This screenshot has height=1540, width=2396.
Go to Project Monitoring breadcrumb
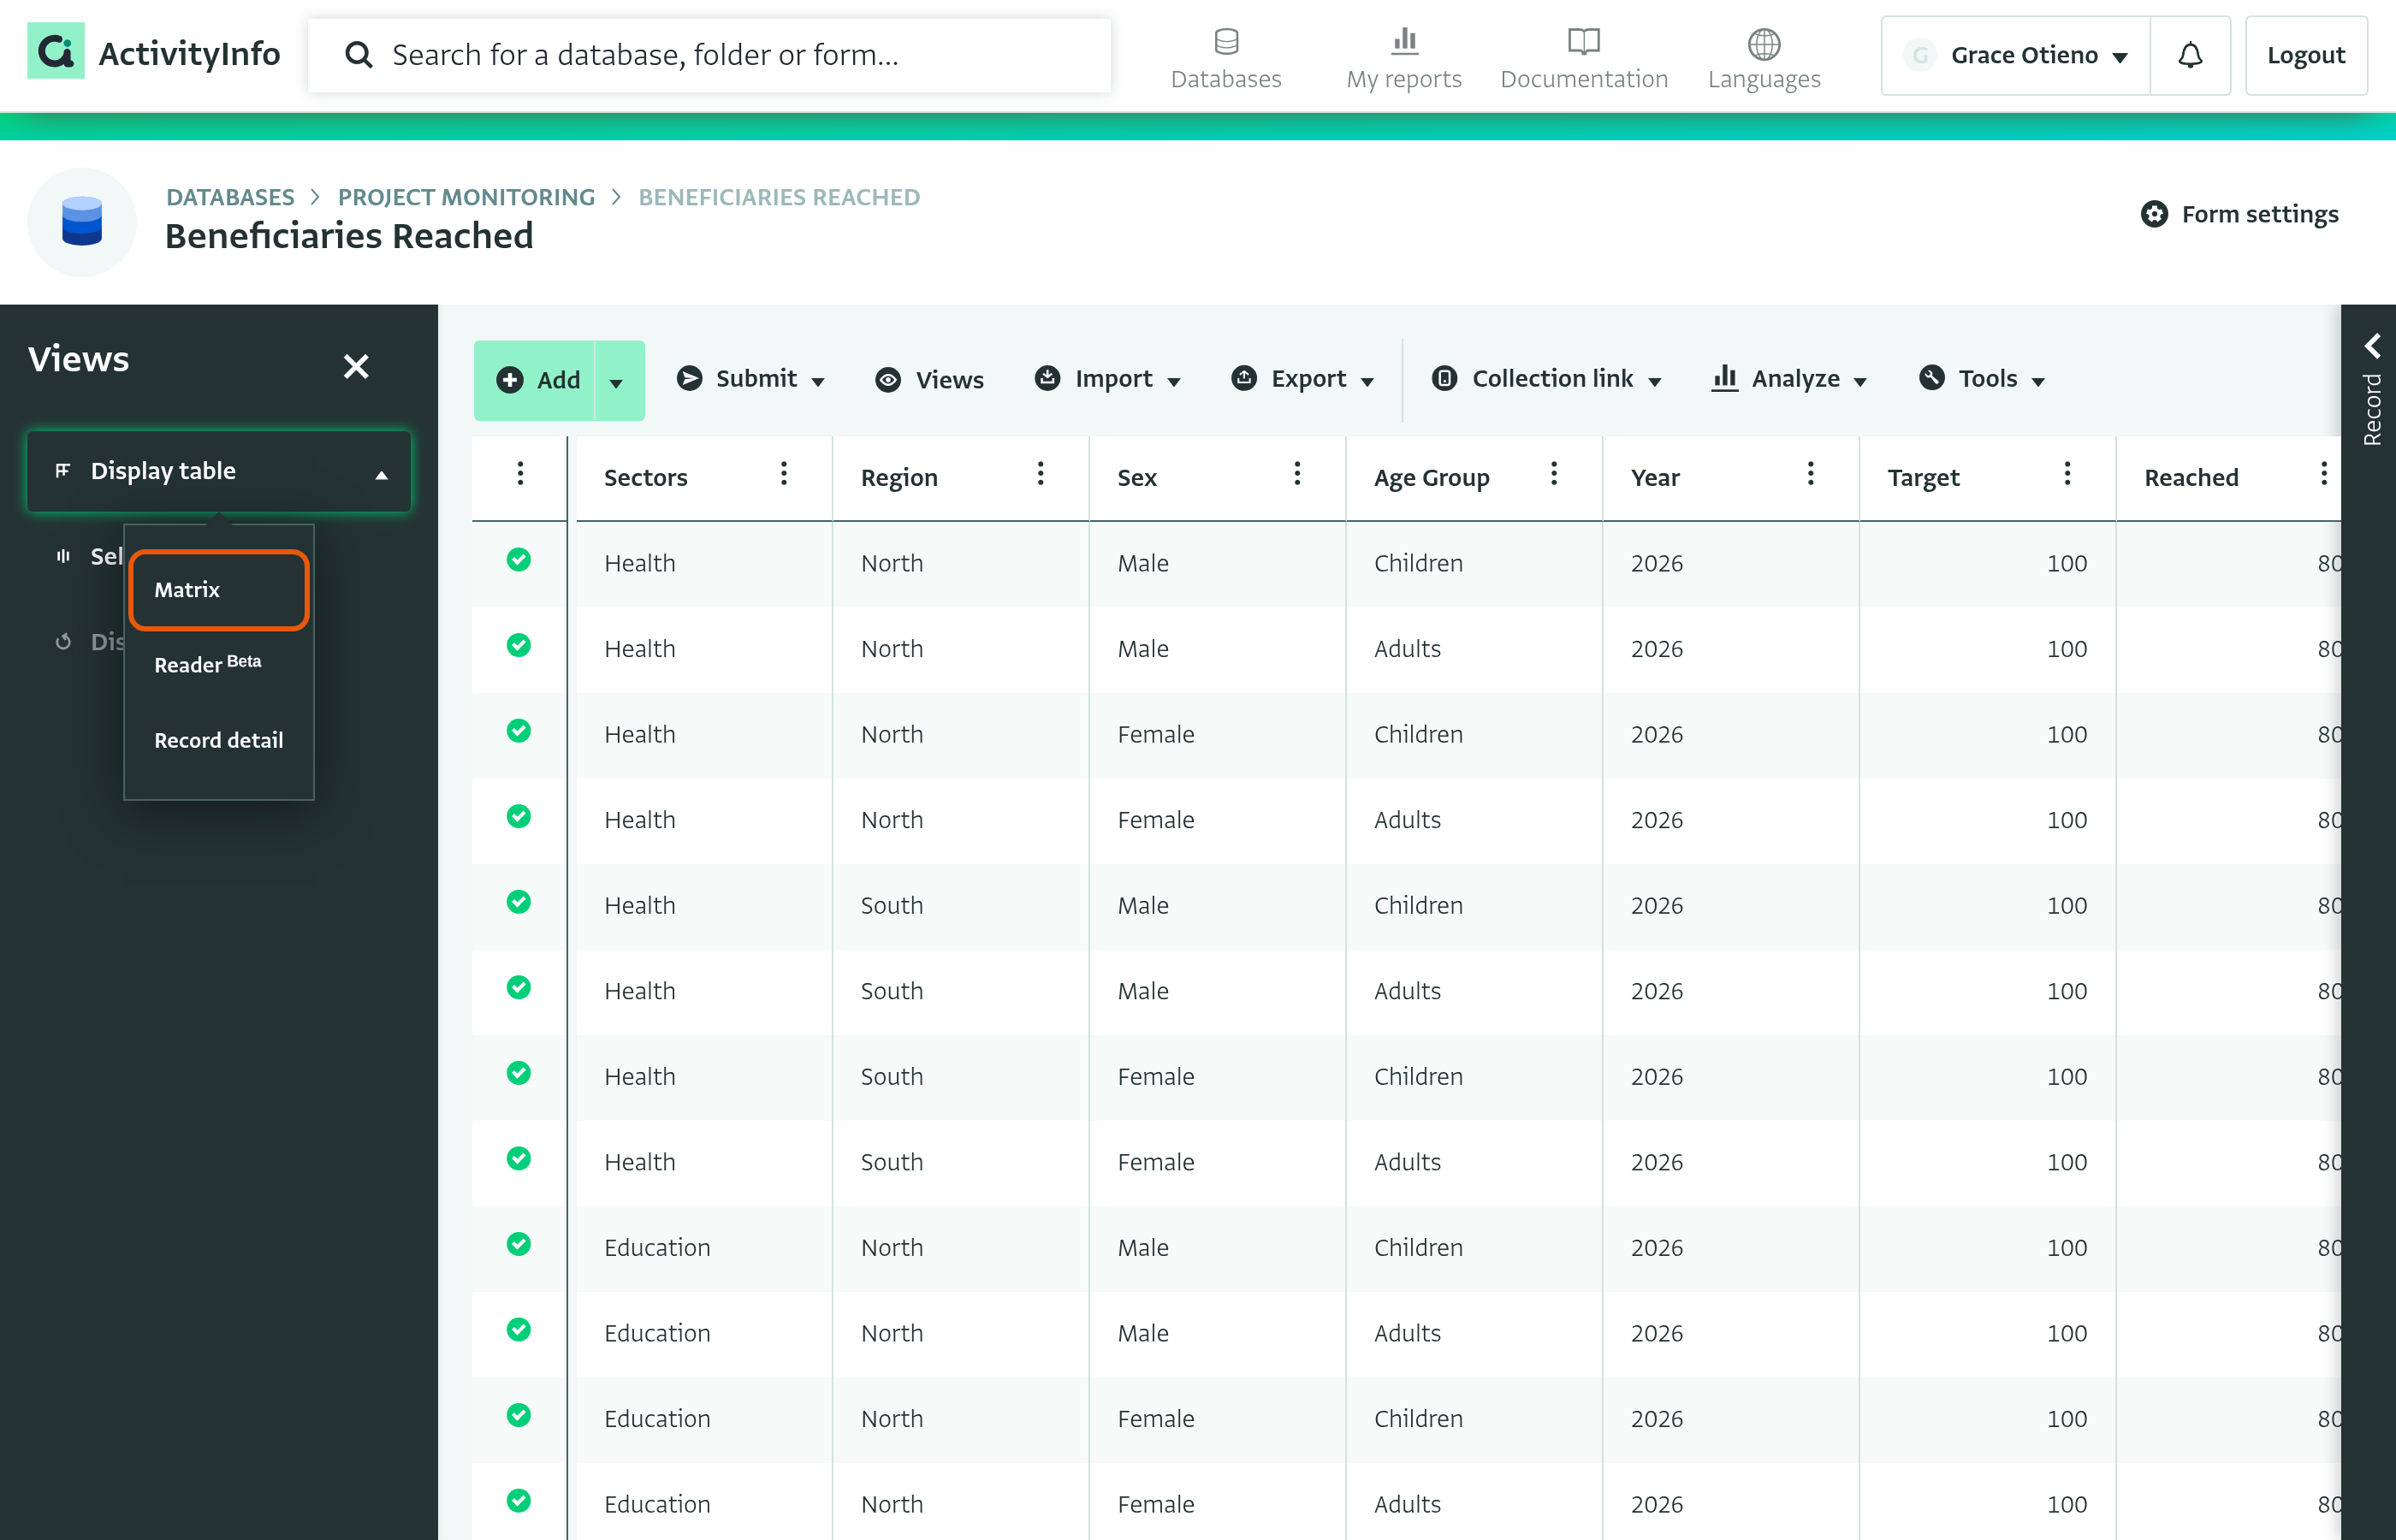466,197
